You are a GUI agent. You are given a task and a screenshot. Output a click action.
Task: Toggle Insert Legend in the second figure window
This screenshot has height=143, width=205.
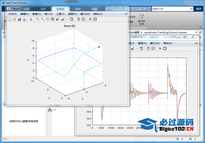coord(154,48)
